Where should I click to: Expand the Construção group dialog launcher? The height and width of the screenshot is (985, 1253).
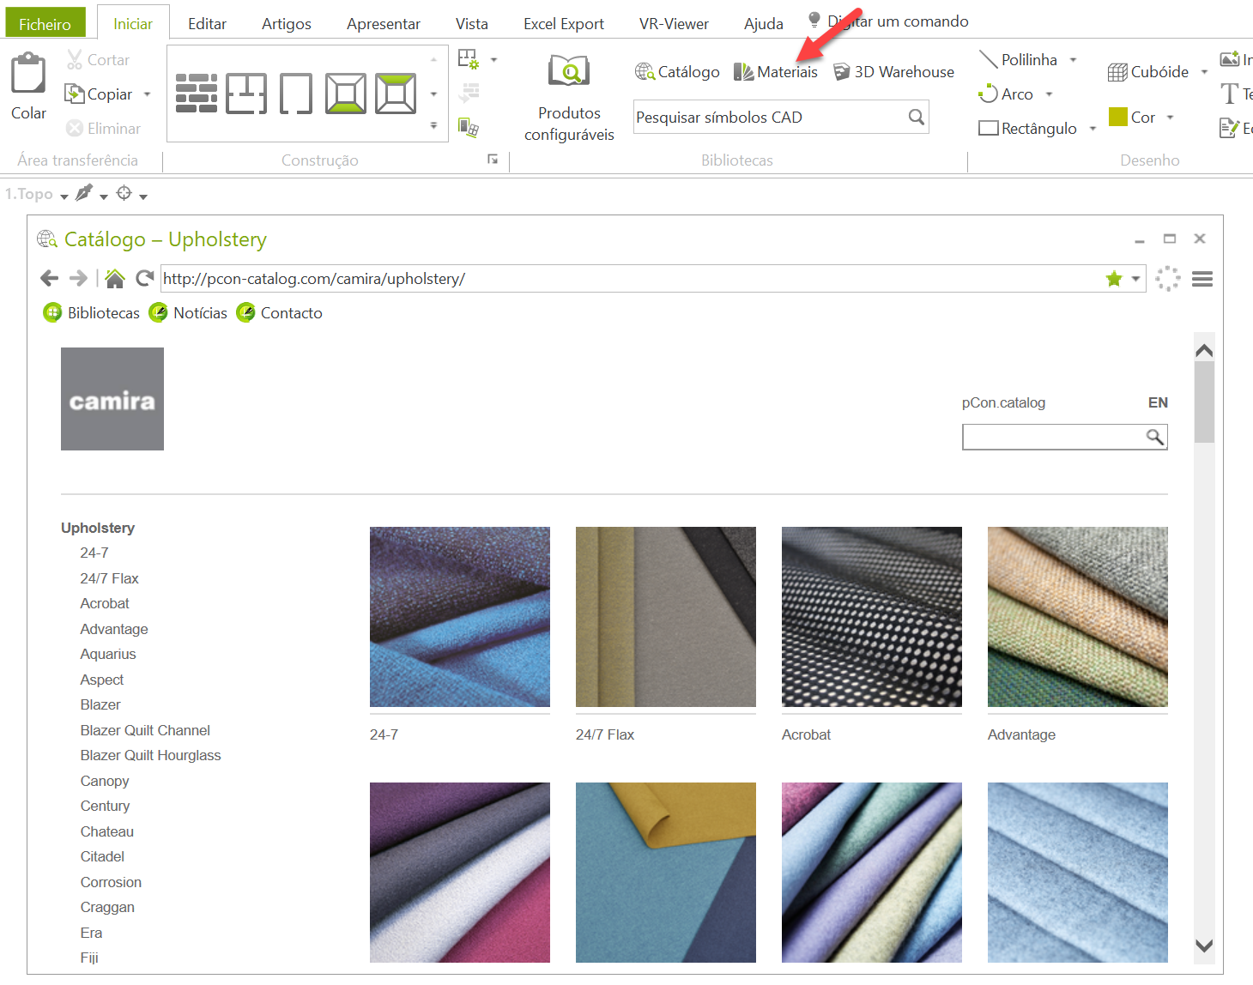pos(493,159)
